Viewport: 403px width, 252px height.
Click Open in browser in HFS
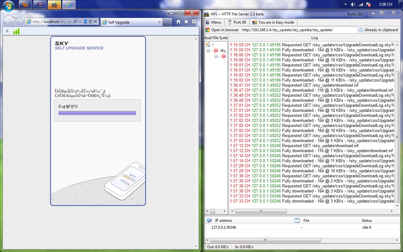(222, 30)
